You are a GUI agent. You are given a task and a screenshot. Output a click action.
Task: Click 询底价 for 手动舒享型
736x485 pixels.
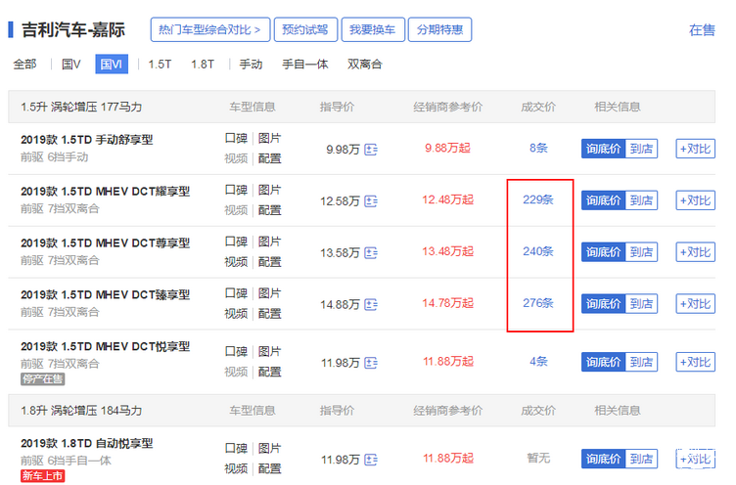(603, 149)
